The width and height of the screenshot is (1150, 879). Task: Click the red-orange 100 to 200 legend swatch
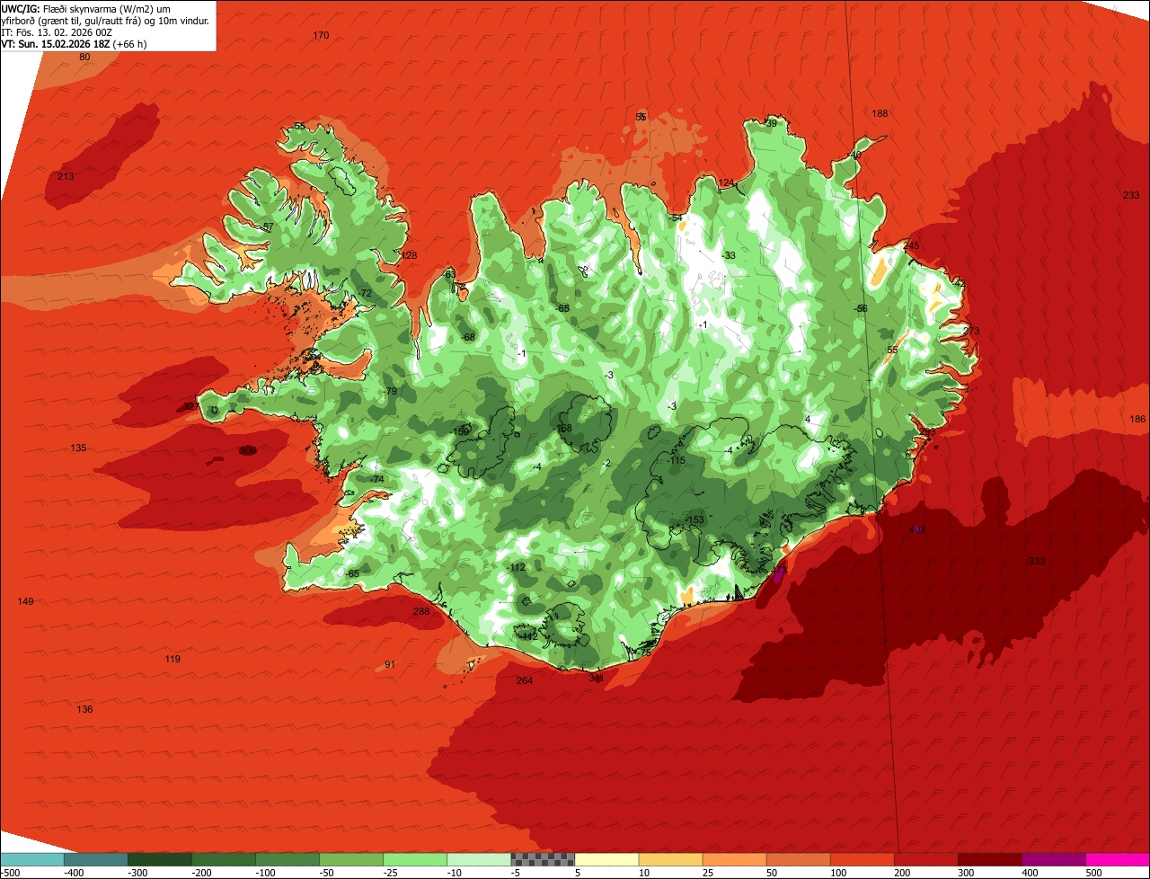click(862, 858)
